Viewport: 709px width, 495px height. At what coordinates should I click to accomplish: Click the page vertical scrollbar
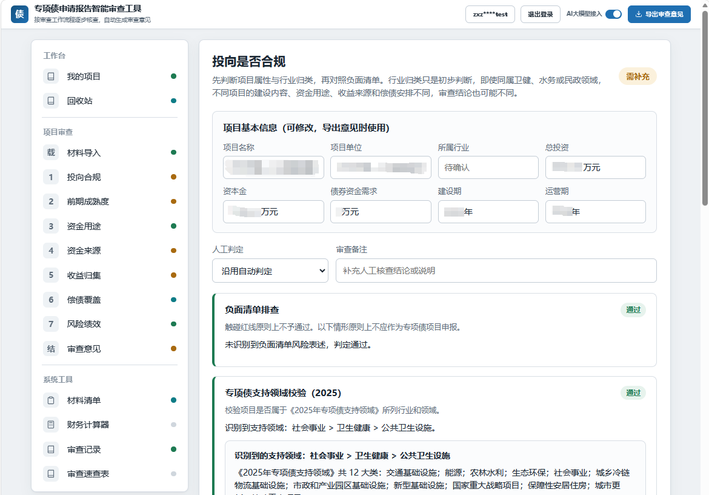coord(705,109)
